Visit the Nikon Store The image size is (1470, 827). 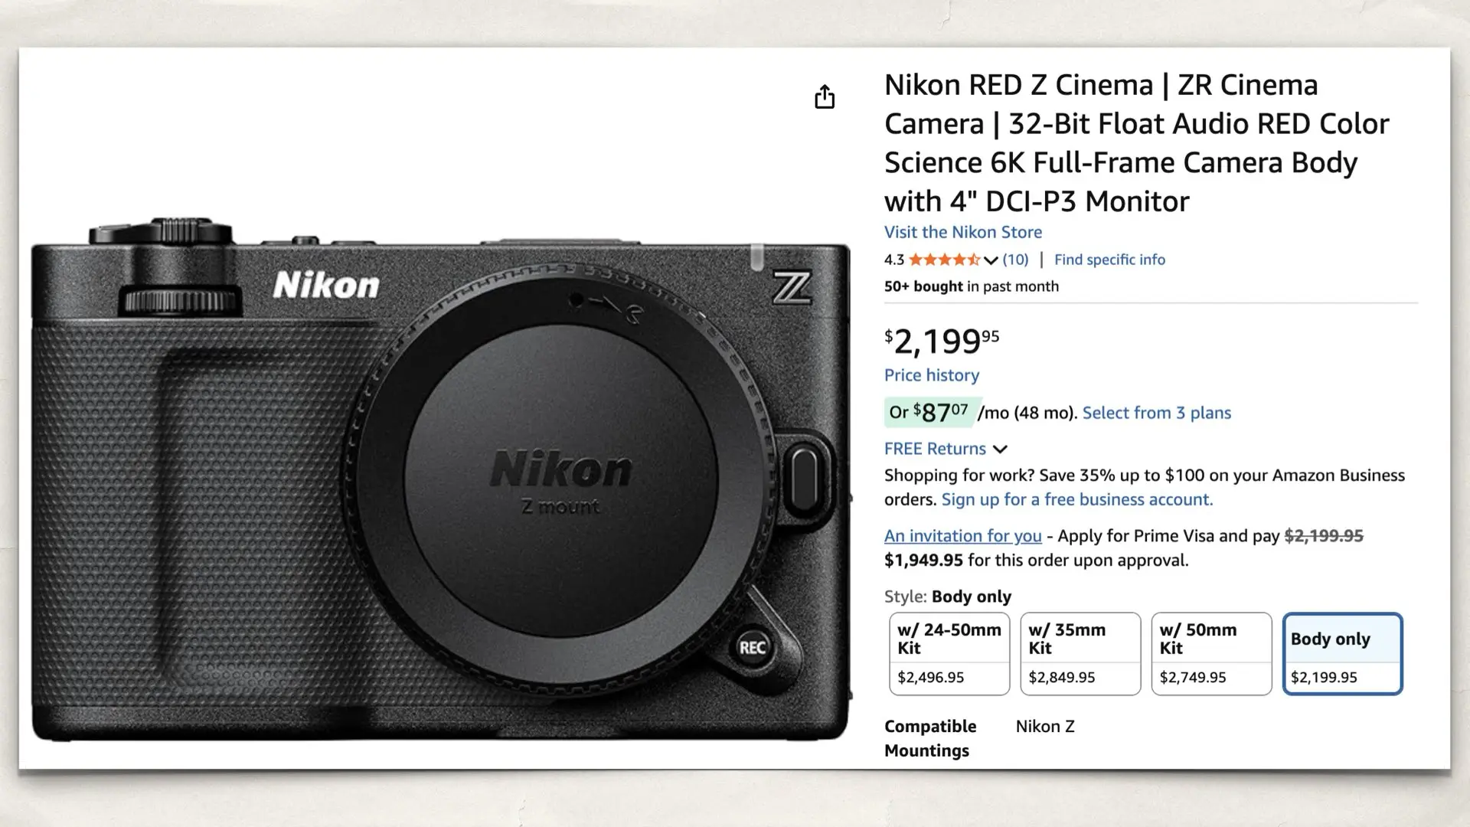[x=962, y=232]
